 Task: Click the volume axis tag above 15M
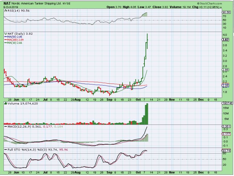click(227, 103)
